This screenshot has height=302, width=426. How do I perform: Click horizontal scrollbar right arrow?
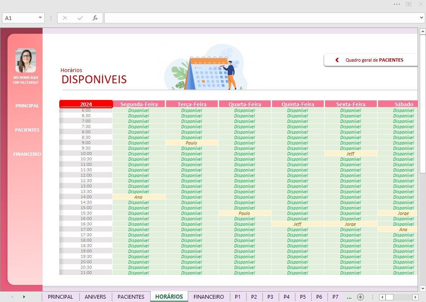tap(416, 297)
